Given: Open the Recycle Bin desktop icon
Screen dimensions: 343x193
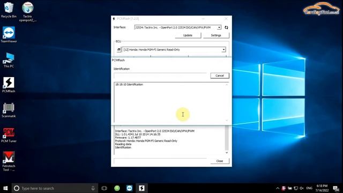Looking at the screenshot, I should pos(9,10).
